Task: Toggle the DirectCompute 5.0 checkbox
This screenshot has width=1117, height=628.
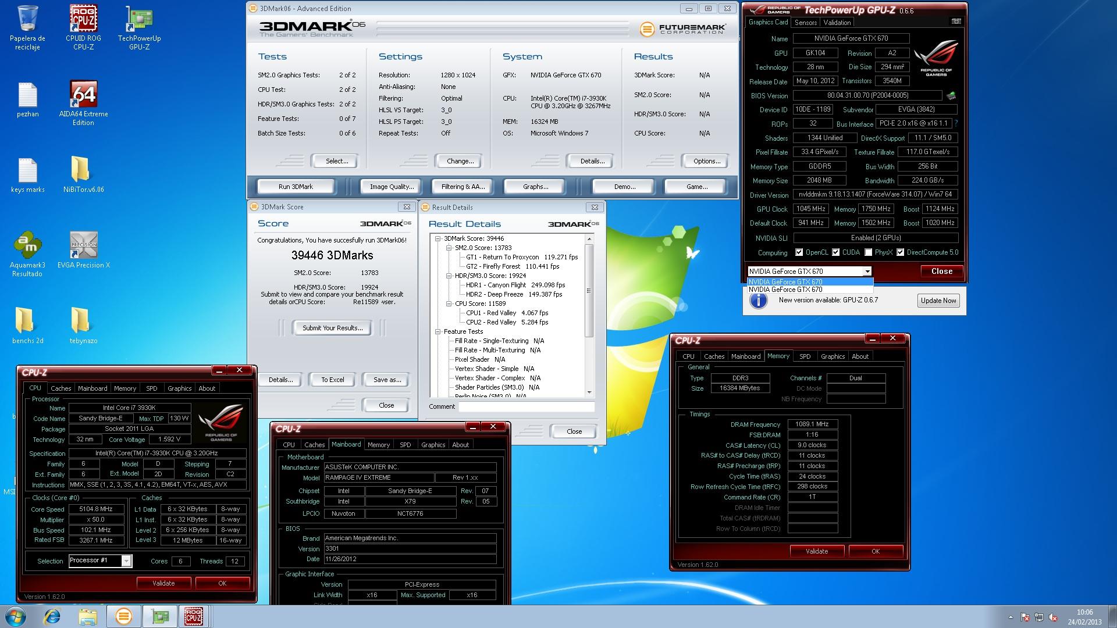Action: tap(900, 252)
